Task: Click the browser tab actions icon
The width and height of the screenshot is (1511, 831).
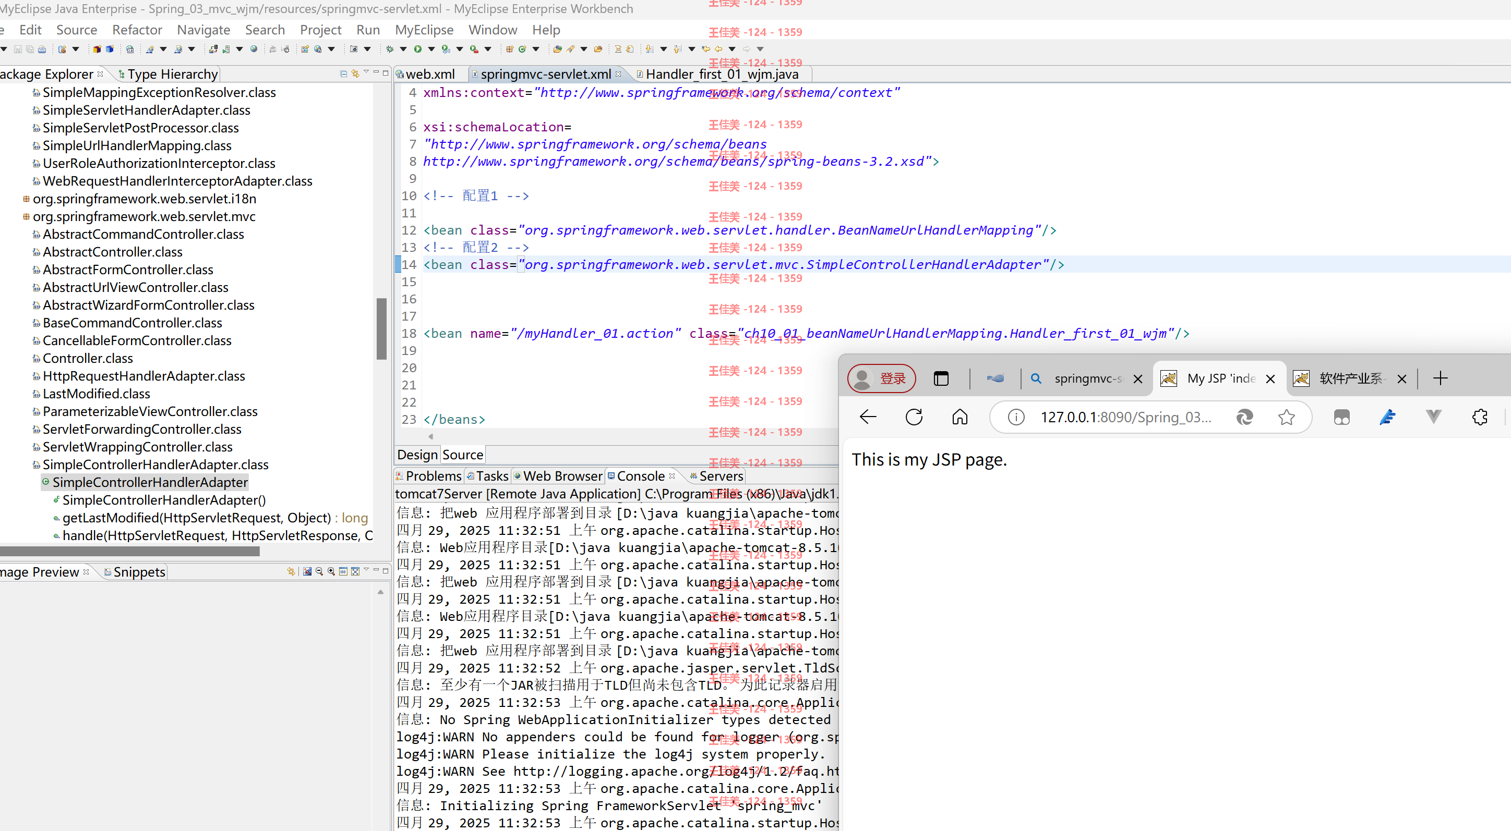Action: click(x=941, y=378)
